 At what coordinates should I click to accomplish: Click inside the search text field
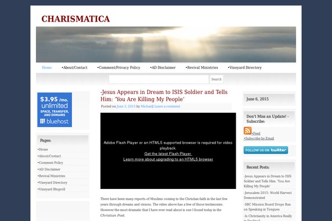tap(159, 80)
